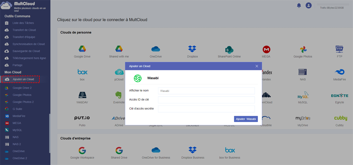Screen dimensions: 353x165
Task: Select the Egnyte icon
Action: tap(339, 95)
